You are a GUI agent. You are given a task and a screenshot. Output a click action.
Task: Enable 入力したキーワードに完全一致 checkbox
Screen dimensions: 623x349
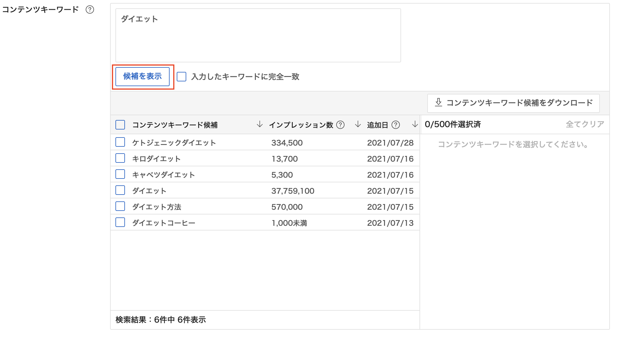click(x=181, y=77)
